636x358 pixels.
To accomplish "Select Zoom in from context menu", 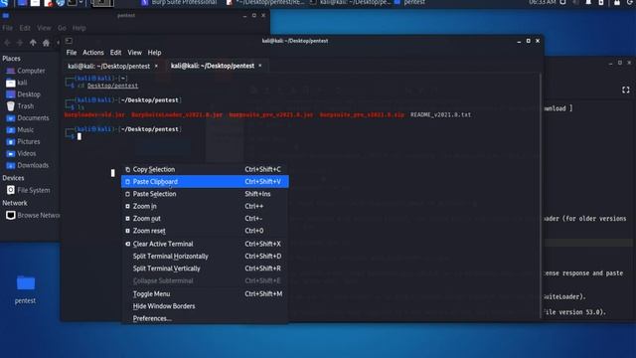I will click(205, 206).
